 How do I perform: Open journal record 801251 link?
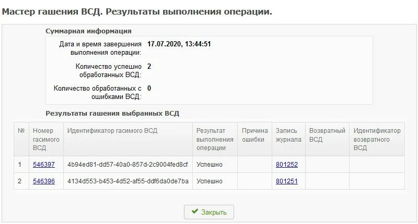coord(286,181)
